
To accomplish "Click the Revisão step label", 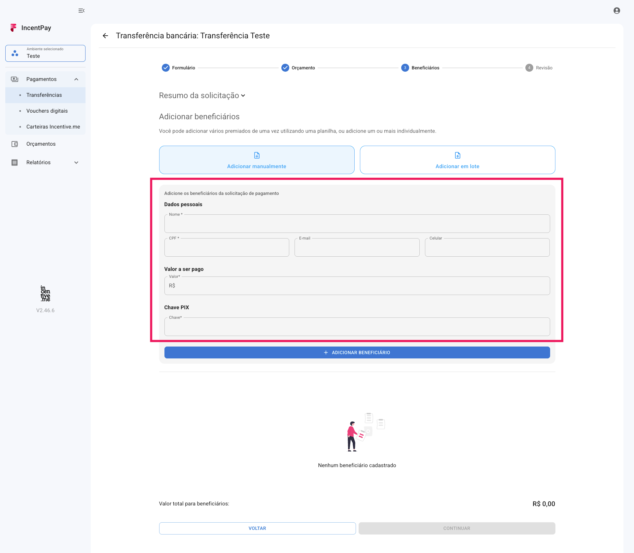I will (x=544, y=68).
